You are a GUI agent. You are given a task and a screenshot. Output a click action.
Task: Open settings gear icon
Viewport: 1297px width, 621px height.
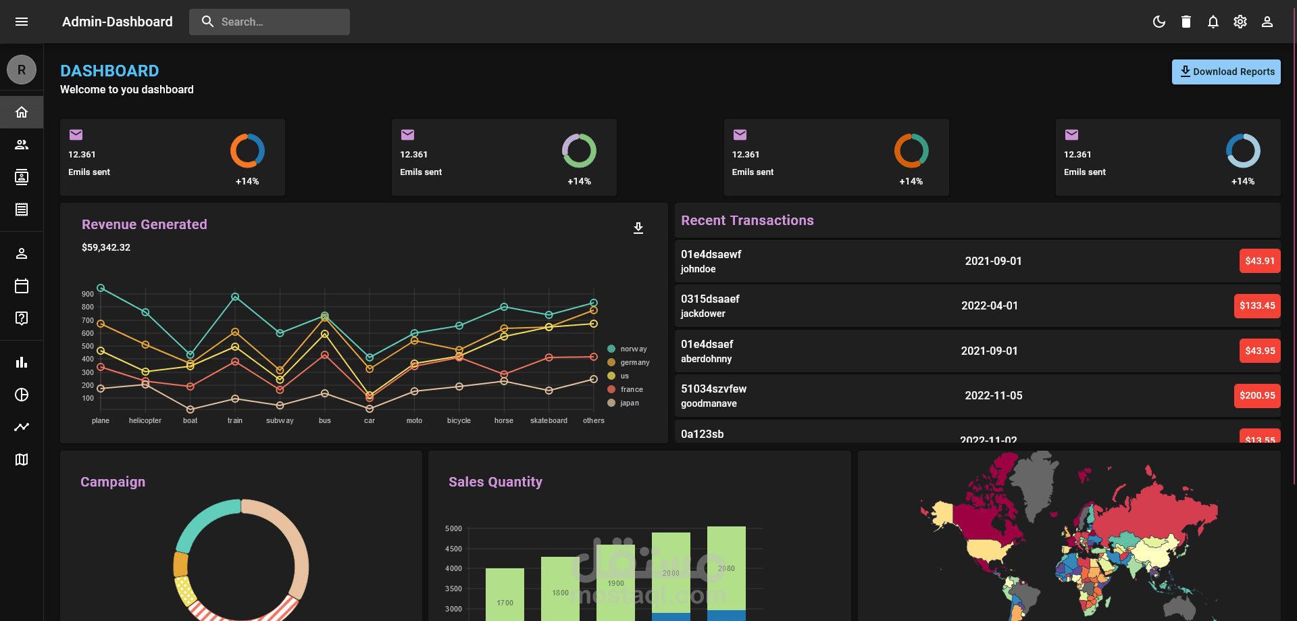click(1240, 22)
